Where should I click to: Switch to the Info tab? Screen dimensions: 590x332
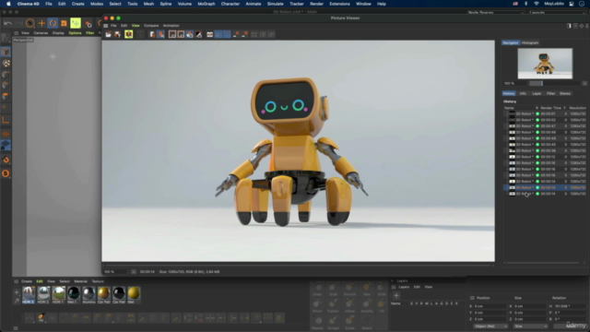pyautogui.click(x=523, y=94)
